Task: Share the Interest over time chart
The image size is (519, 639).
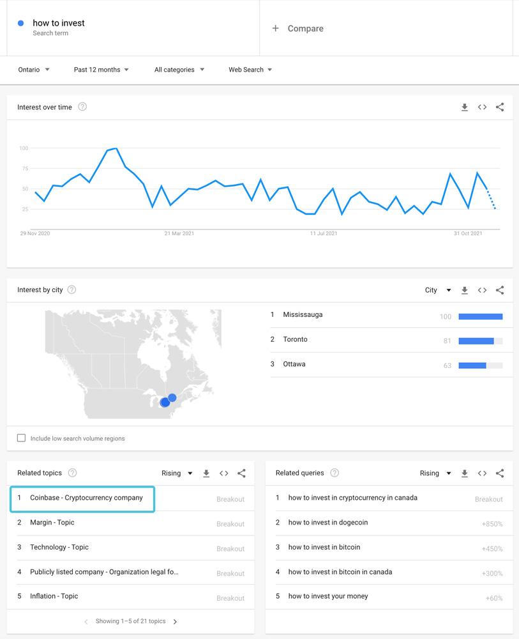Action: click(x=500, y=107)
